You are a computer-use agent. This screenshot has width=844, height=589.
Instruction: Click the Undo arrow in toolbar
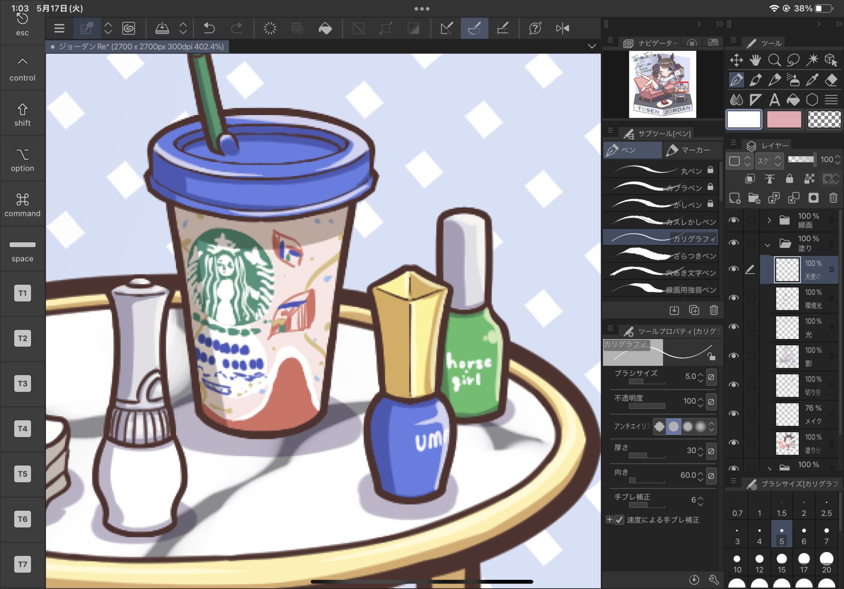(209, 28)
